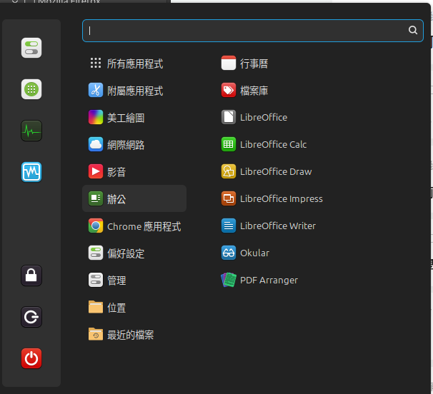433x394 pixels.
Task: Click the PDF Arranger pages icon
Action: click(229, 280)
